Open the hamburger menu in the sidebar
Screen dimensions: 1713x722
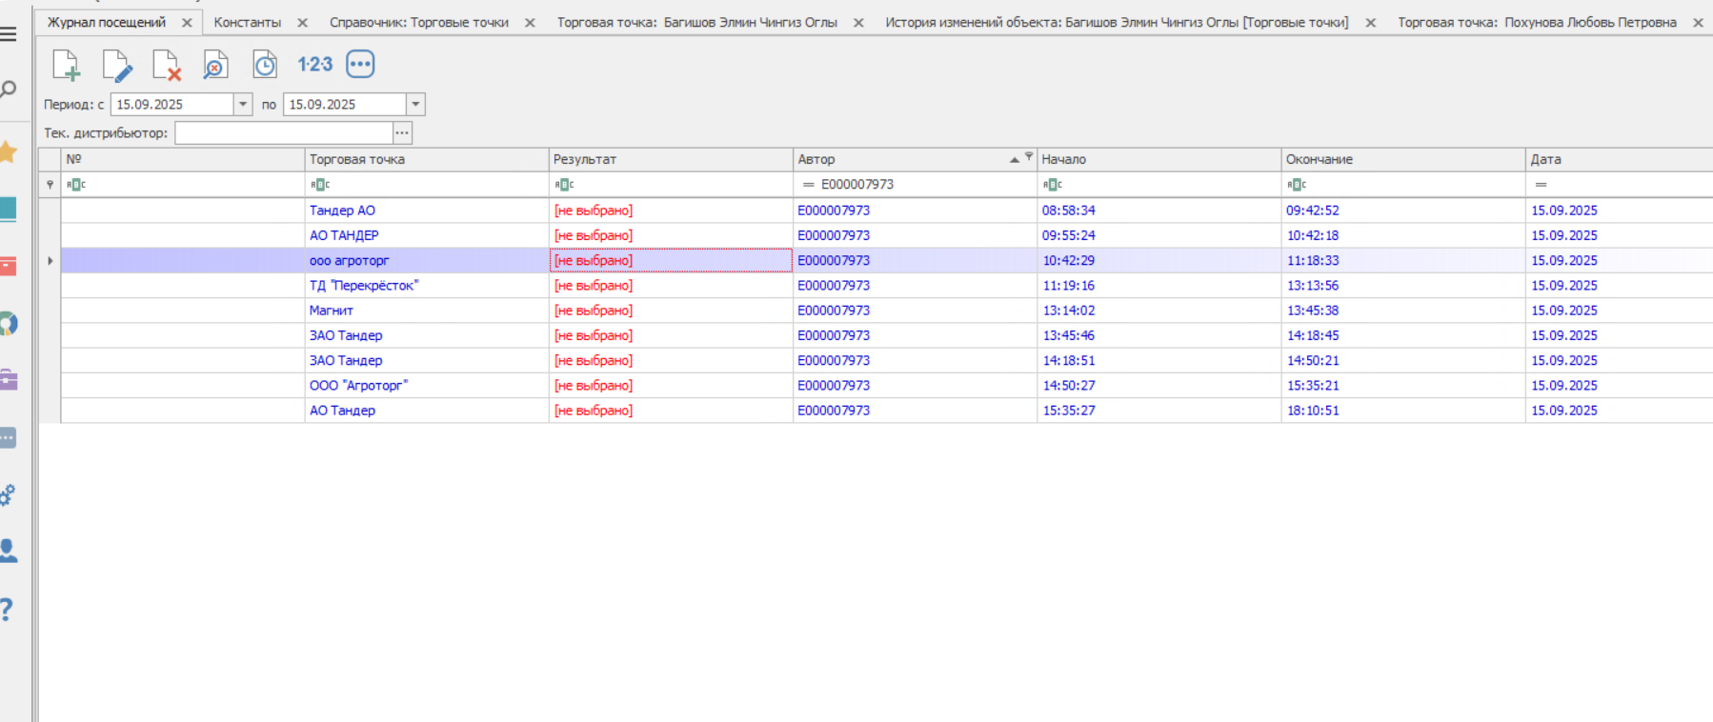coord(9,34)
